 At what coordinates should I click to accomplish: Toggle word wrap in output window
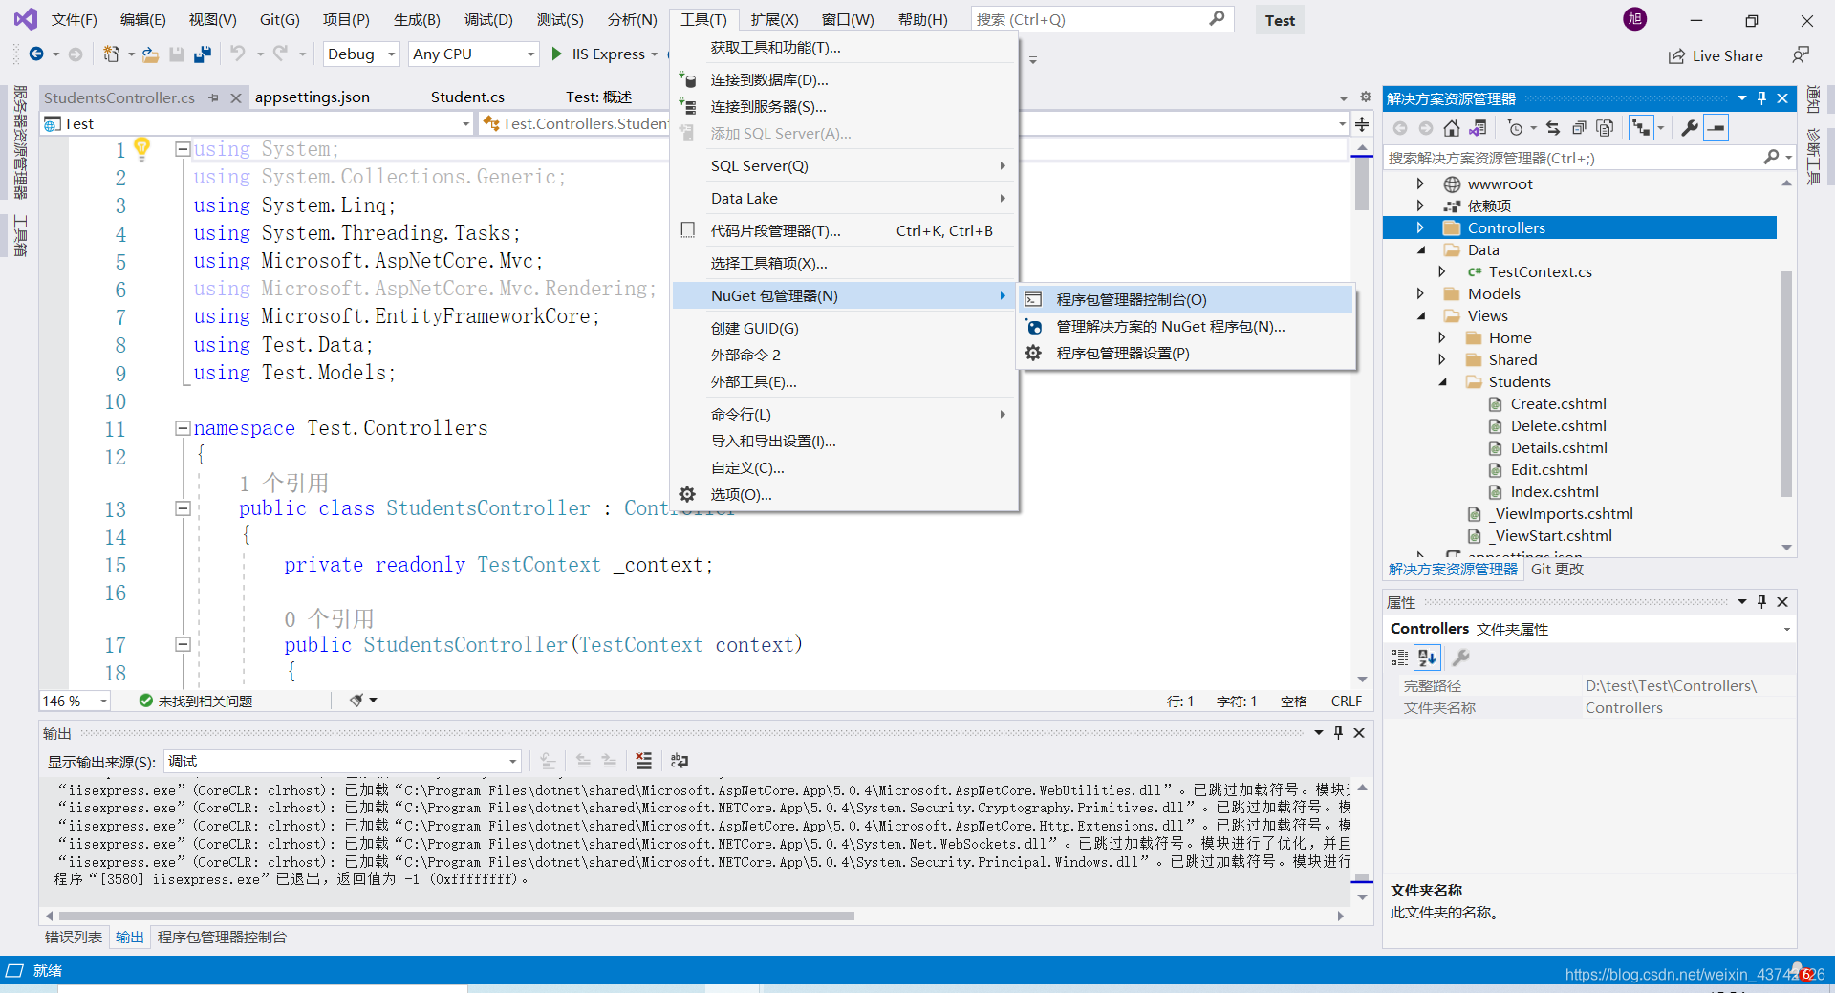click(680, 761)
